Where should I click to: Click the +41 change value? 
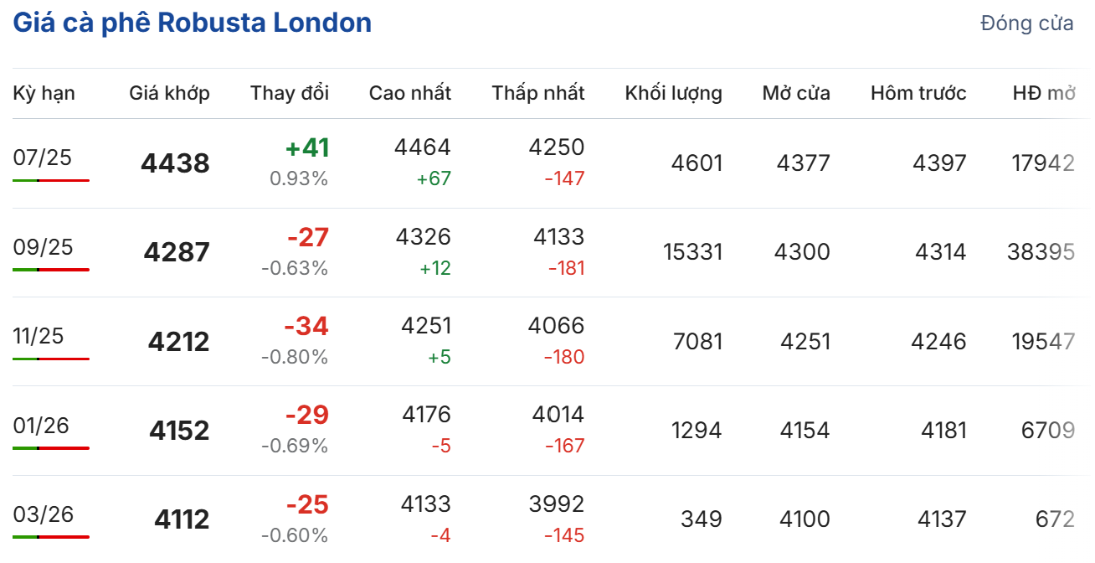point(307,148)
